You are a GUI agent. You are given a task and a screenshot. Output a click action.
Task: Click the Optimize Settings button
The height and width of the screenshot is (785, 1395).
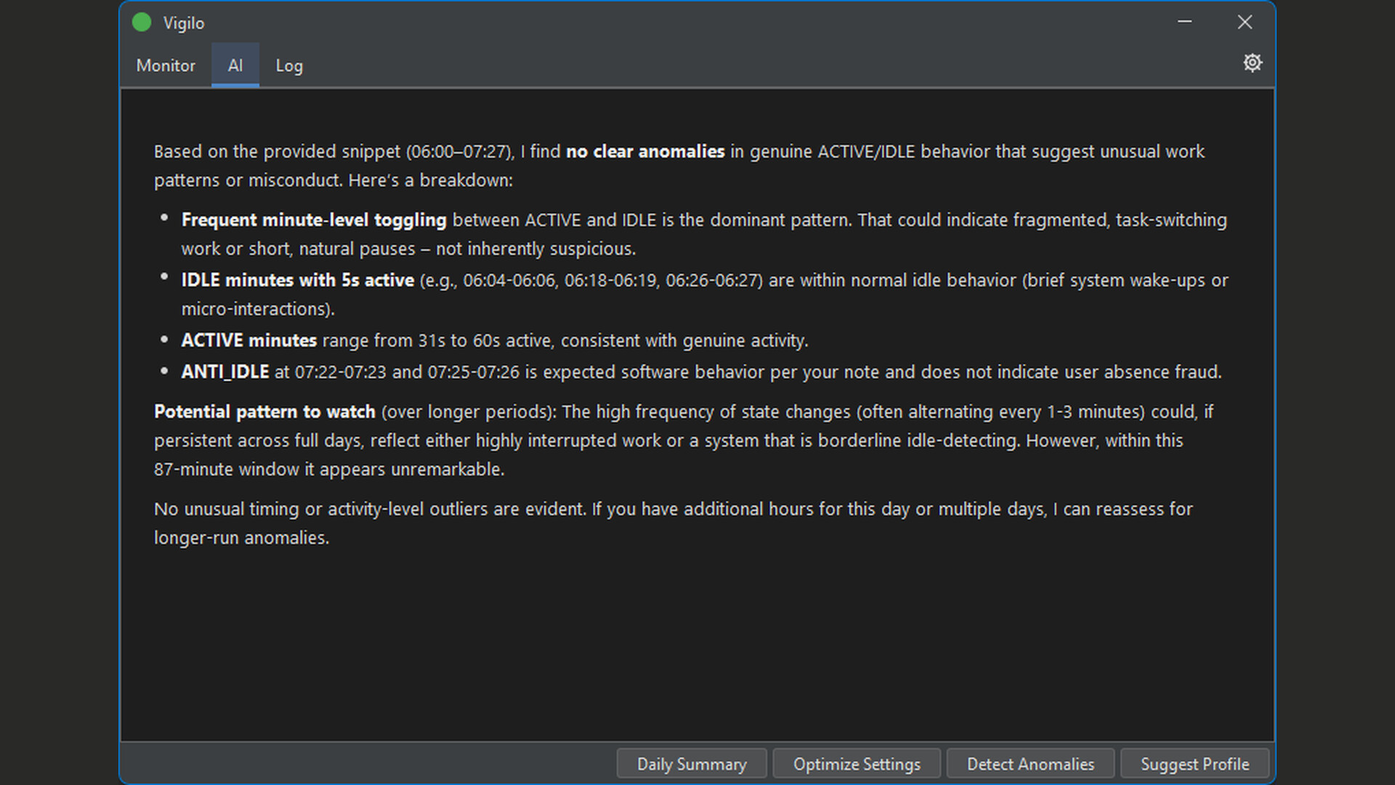[x=857, y=764]
